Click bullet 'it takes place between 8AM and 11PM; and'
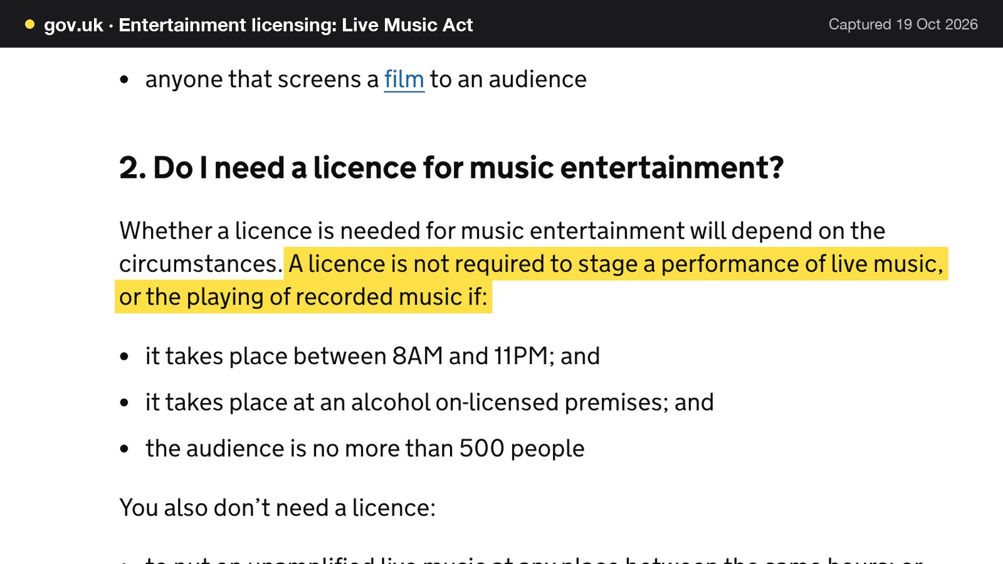This screenshot has width=1003, height=564. click(x=372, y=356)
